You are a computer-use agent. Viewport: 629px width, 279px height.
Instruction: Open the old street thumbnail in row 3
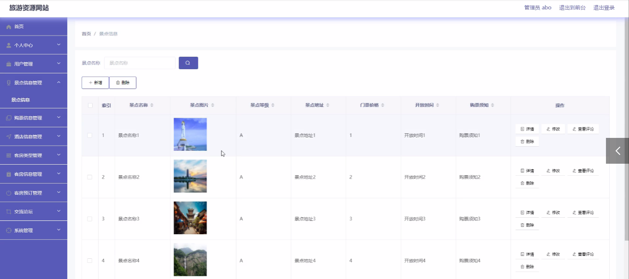tap(190, 218)
